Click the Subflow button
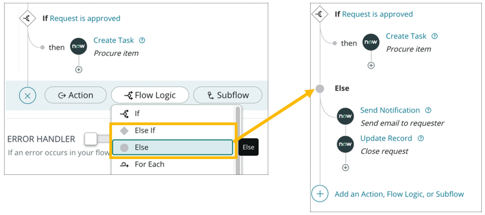 click(x=227, y=95)
